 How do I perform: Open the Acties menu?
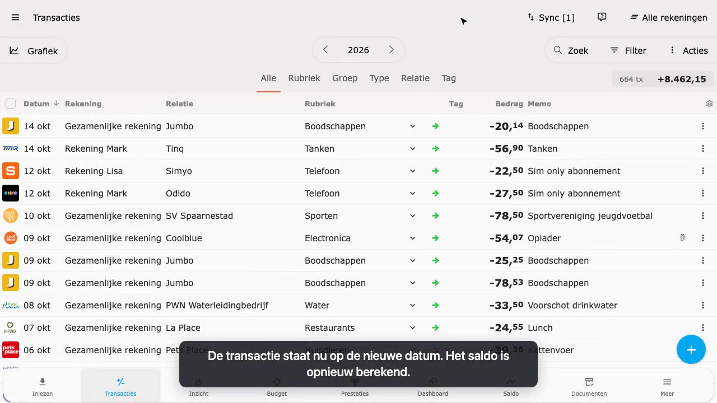[688, 50]
